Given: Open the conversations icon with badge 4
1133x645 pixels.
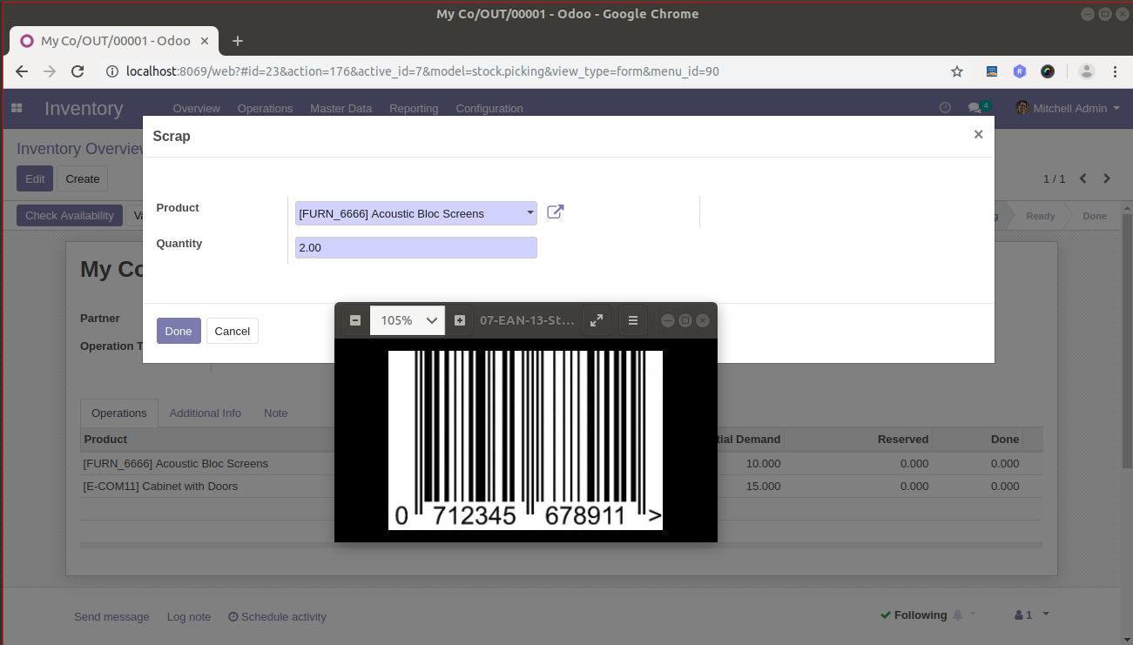Looking at the screenshot, I should coord(979,108).
